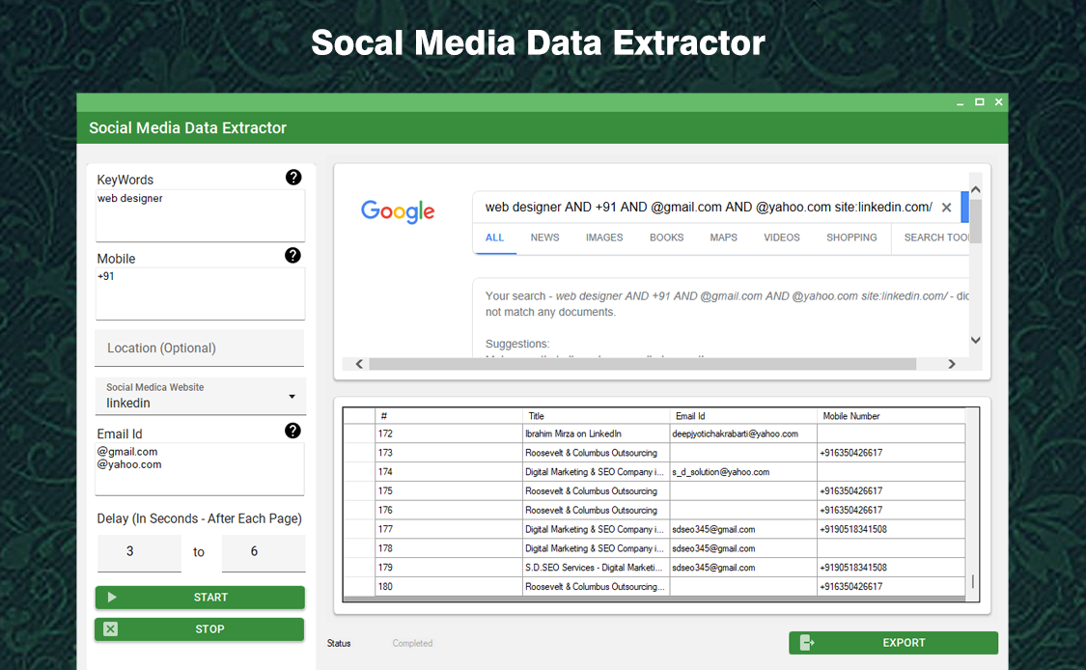
Task: Open the KeyWords help tooltip
Action: coord(293,178)
